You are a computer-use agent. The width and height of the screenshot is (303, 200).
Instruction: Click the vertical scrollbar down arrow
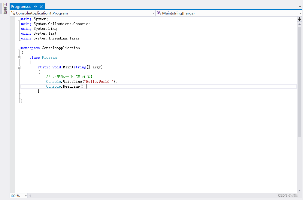click(299, 190)
